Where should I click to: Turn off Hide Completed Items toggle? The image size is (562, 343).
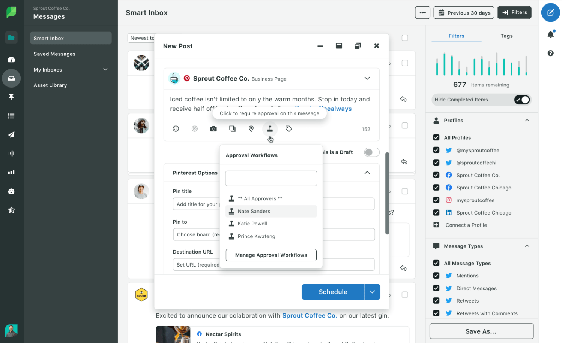(521, 100)
